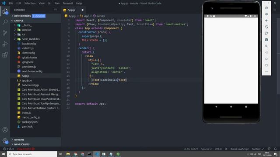The image size is (280, 157).
Task: Open package.json file
Action: (x=36, y=122)
